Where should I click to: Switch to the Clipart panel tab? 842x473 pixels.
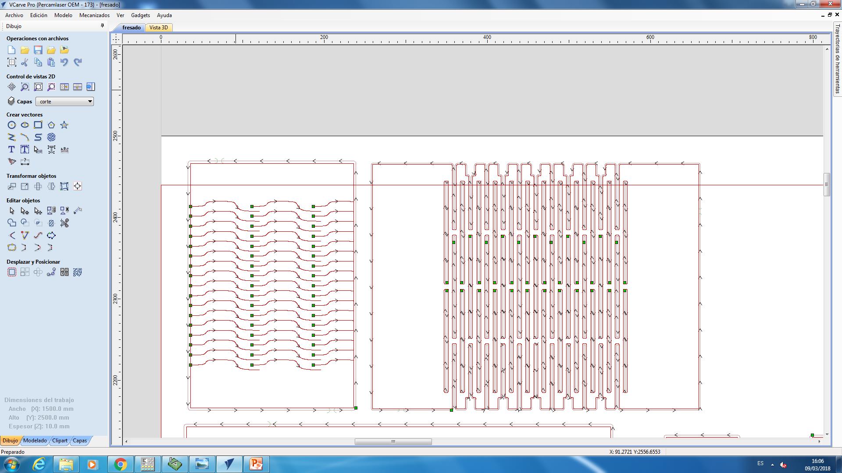pyautogui.click(x=60, y=441)
